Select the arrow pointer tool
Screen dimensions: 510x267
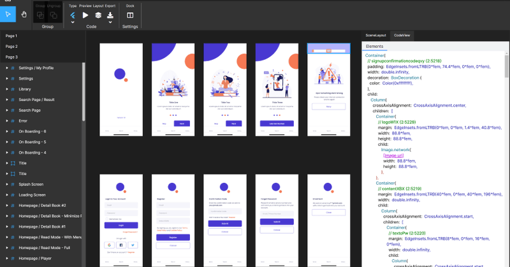click(x=8, y=14)
